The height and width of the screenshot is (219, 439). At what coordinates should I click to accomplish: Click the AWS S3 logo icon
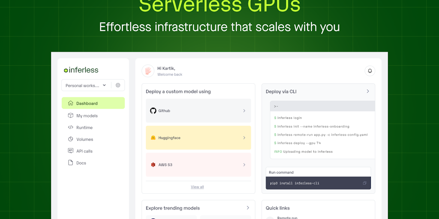(153, 165)
